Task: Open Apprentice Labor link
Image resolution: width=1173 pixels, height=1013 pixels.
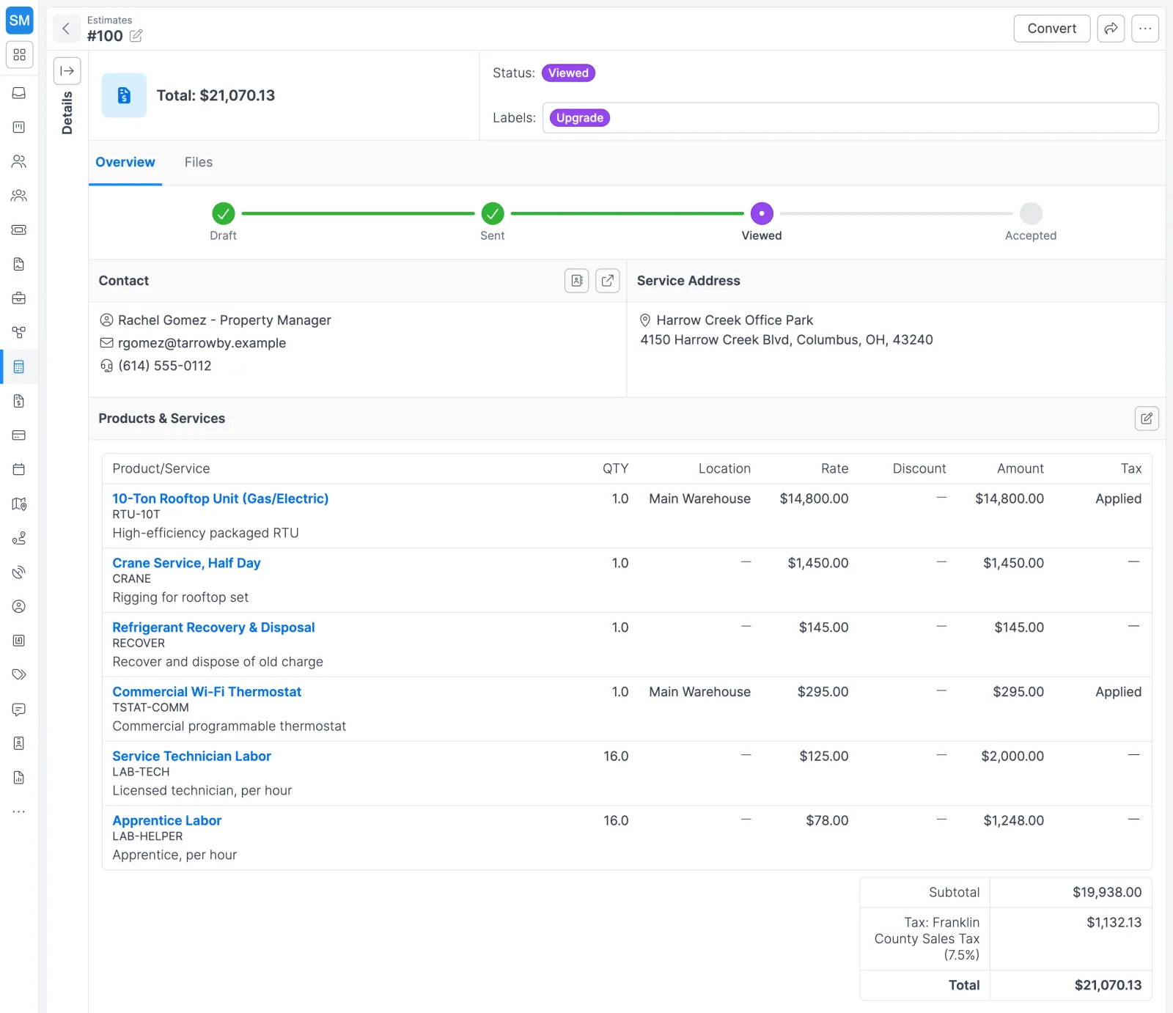Action: (166, 820)
